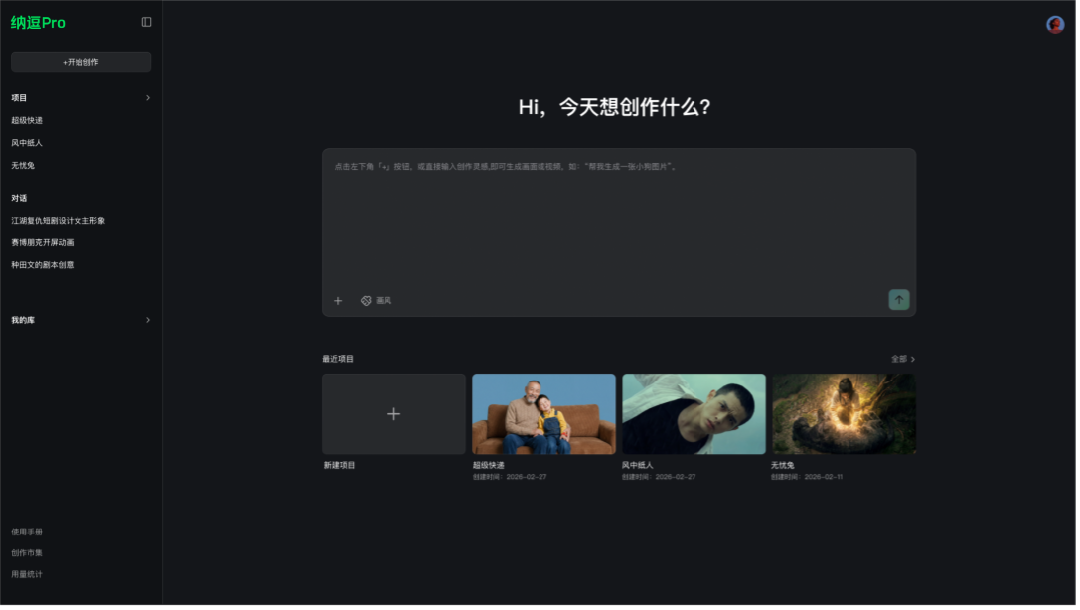
Task: Open the 江湖复仇短剧设计女主形象 conversation
Action: [58, 220]
